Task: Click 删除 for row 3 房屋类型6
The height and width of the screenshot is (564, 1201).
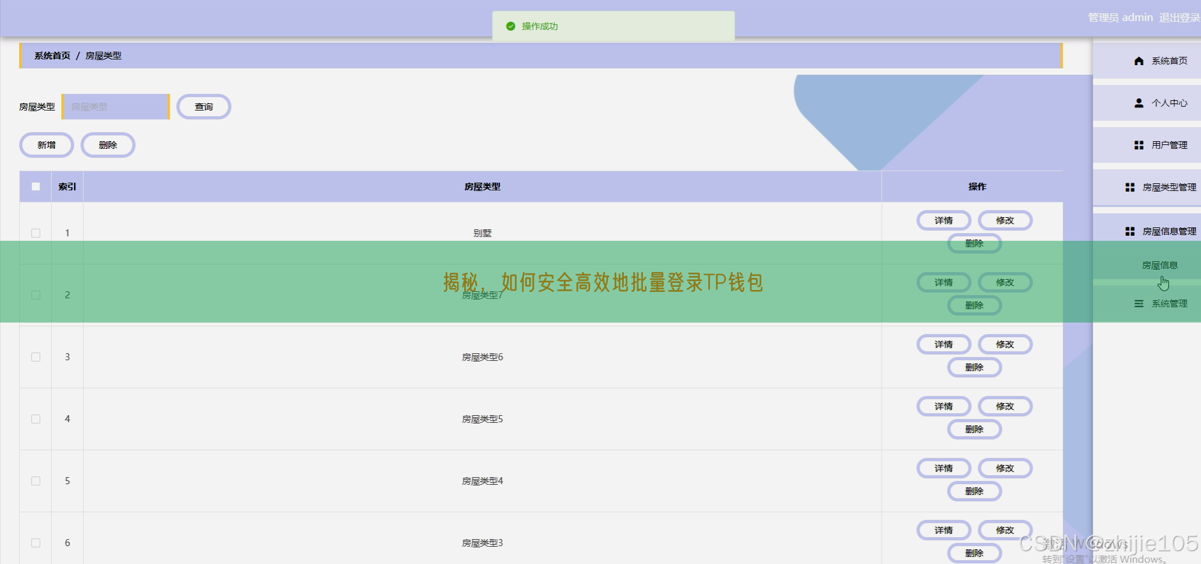Action: tap(974, 367)
